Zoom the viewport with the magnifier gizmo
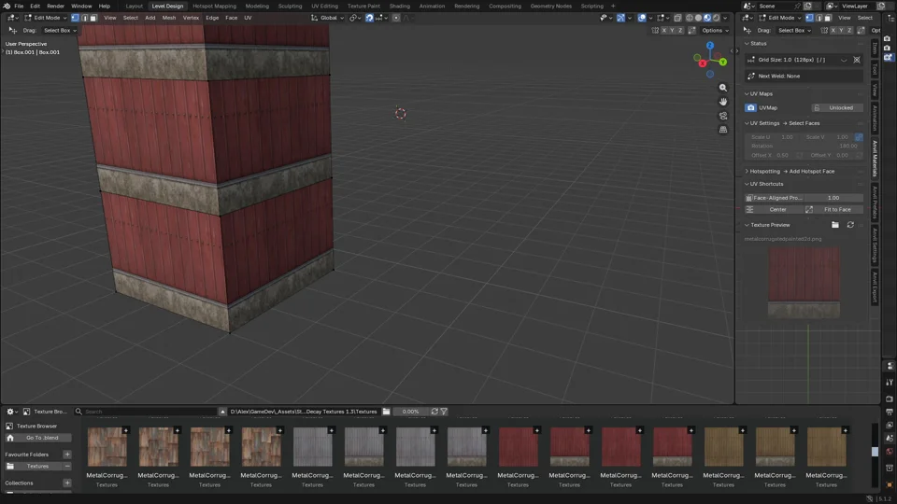Viewport: 897px width, 504px height. (723, 88)
